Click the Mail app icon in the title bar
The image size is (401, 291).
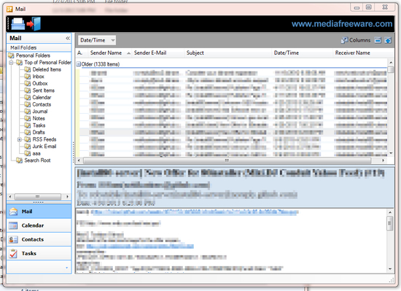pos(9,9)
